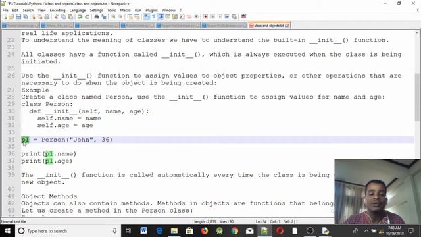Click the vertical scrollbar thumb
Screen dimensions: 421x237
pos(417,97)
